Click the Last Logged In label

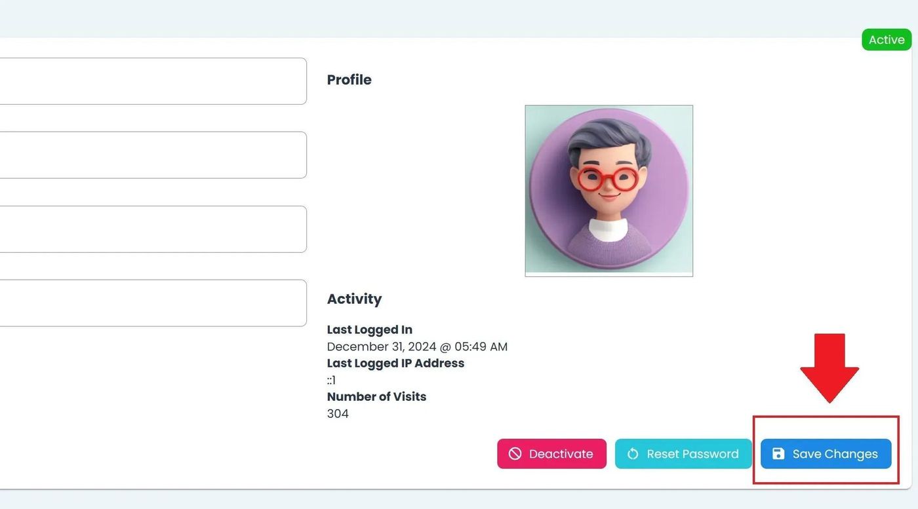[x=370, y=330]
